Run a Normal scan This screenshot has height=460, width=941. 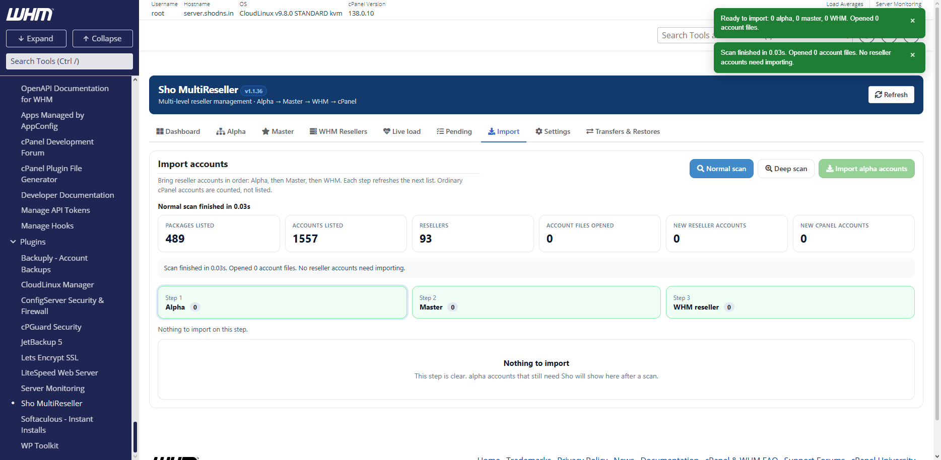click(x=721, y=169)
